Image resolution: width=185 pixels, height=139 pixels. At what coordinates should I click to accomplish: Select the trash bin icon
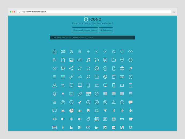[113, 77]
